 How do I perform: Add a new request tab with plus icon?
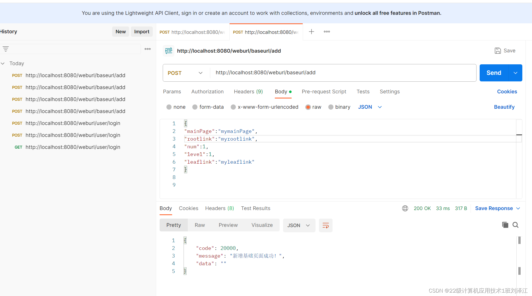click(312, 32)
